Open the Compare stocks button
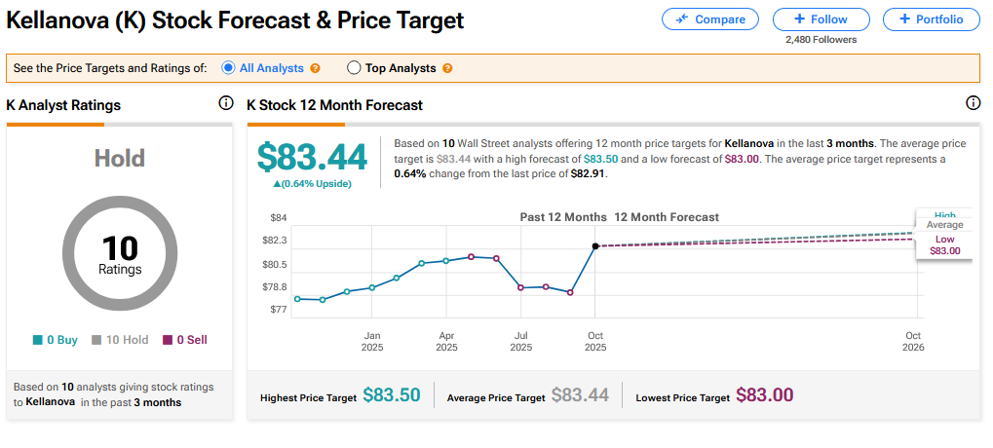993x448 pixels. pos(710,19)
